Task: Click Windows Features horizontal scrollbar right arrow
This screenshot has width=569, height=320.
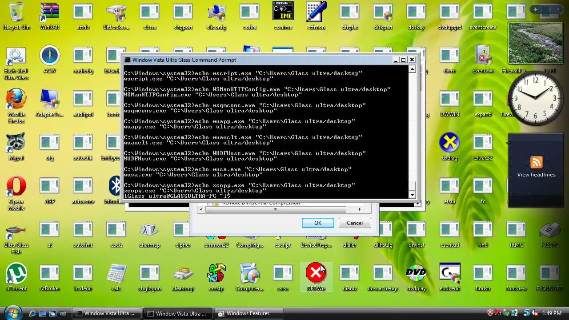Action: click(359, 209)
